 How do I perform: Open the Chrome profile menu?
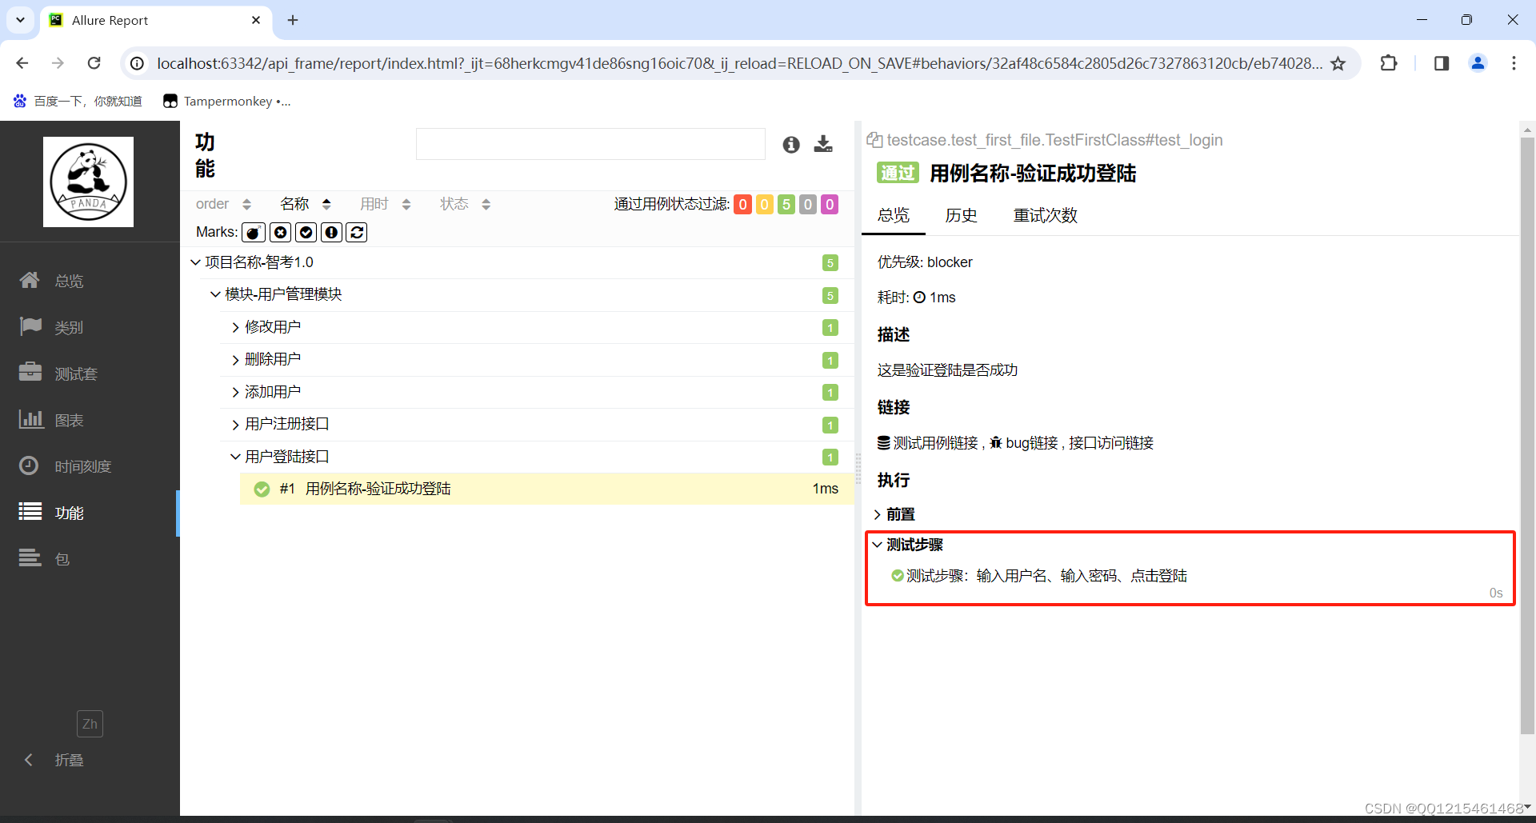pos(1478,63)
